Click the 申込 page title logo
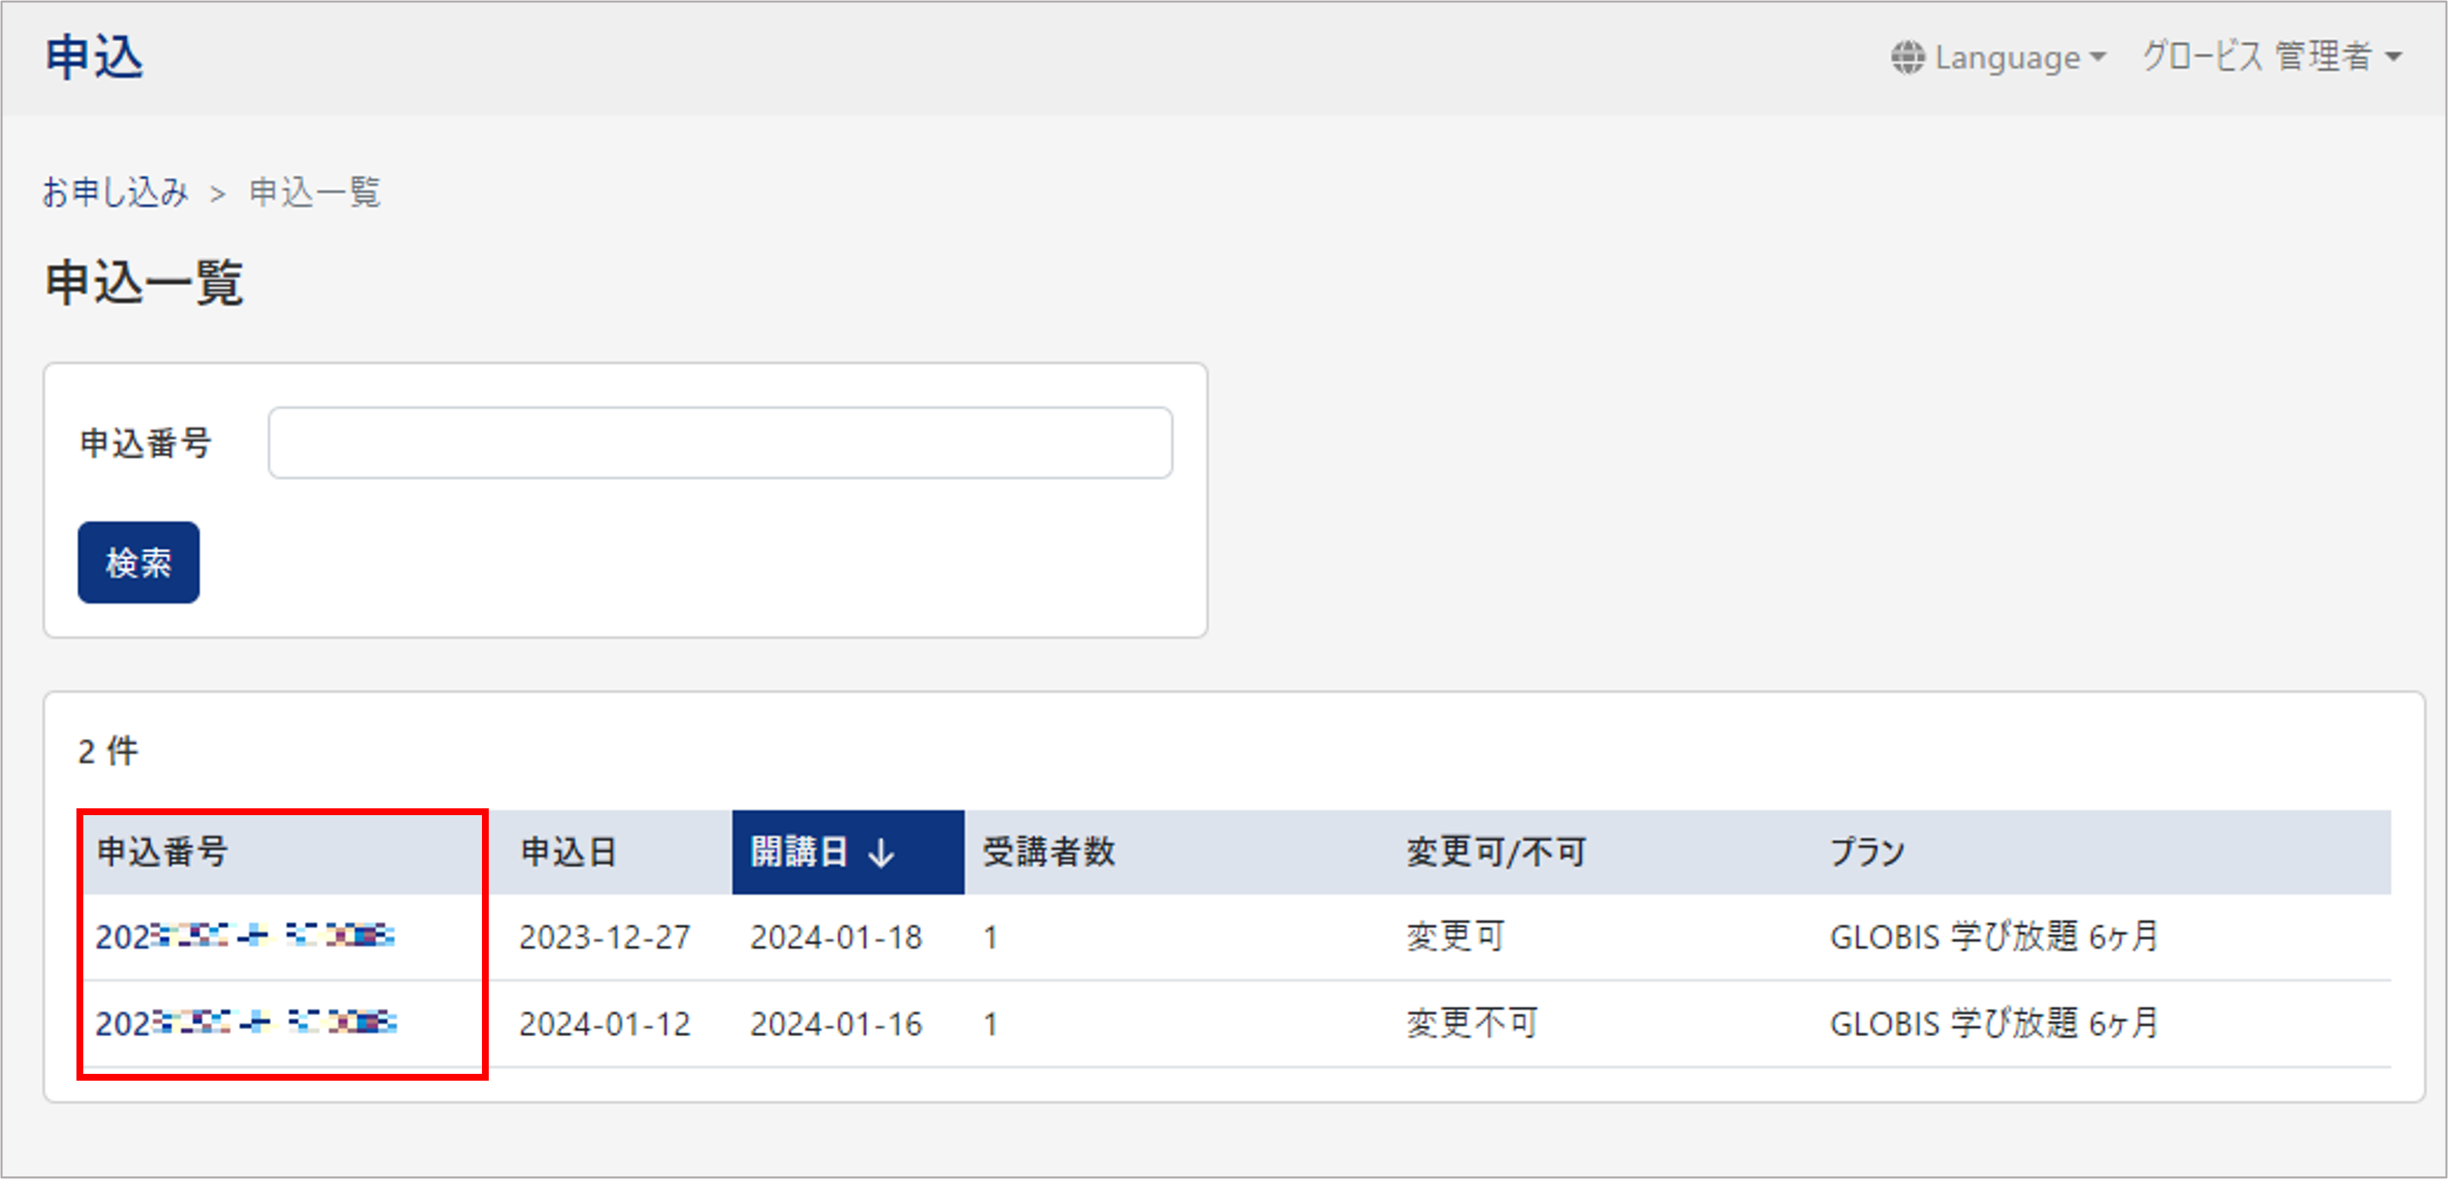Image resolution: width=2448 pixels, height=1179 pixels. coord(94,57)
